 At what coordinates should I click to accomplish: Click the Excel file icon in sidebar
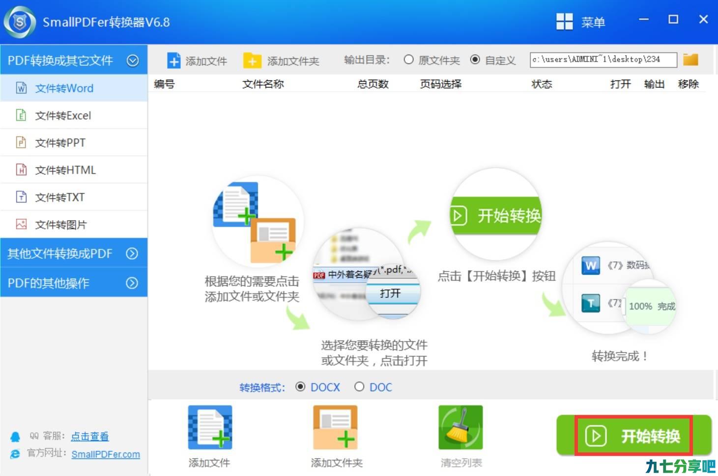(x=21, y=115)
